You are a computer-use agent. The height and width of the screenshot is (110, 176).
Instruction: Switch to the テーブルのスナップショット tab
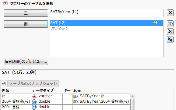33,84
